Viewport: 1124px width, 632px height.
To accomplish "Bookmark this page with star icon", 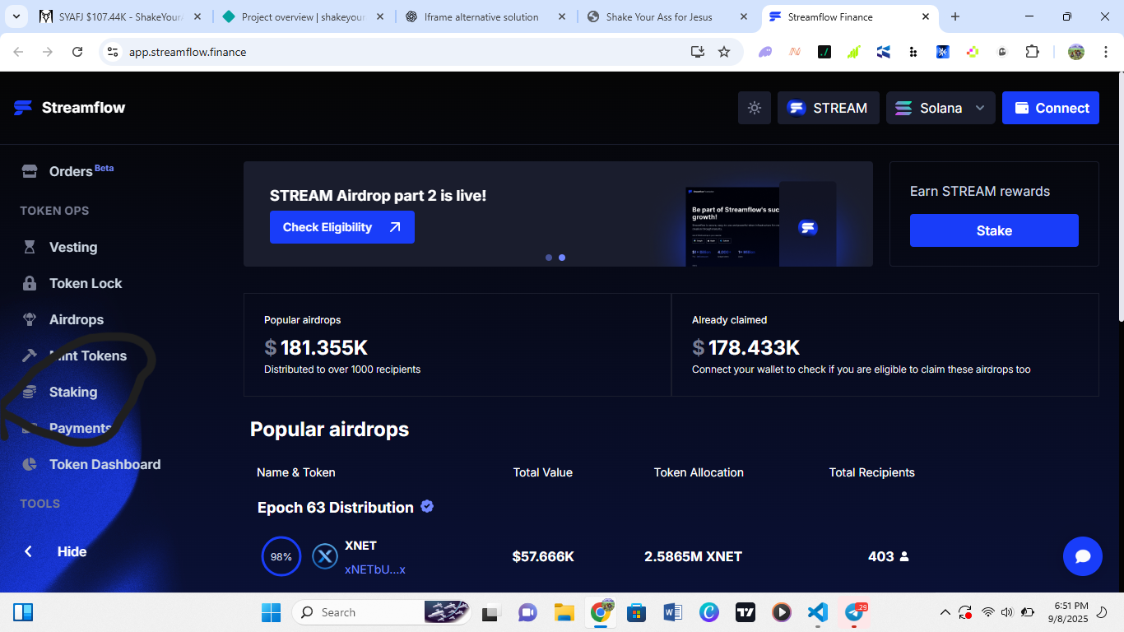I will point(724,52).
